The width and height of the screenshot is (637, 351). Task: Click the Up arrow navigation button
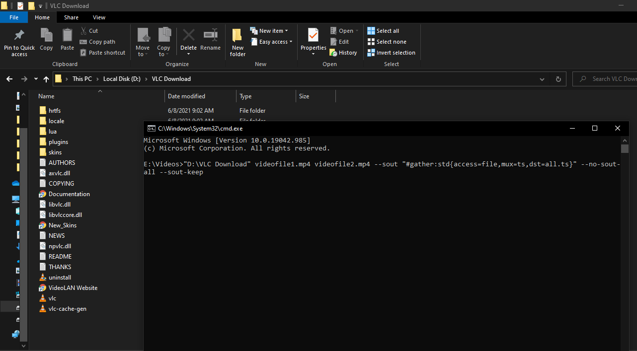[46, 79]
